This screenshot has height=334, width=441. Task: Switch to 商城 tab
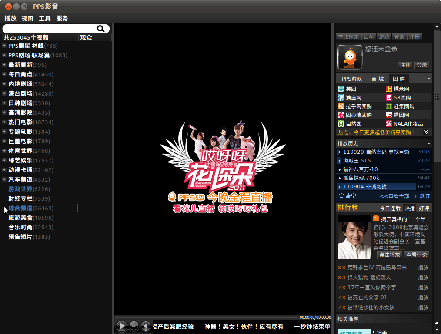[378, 79]
